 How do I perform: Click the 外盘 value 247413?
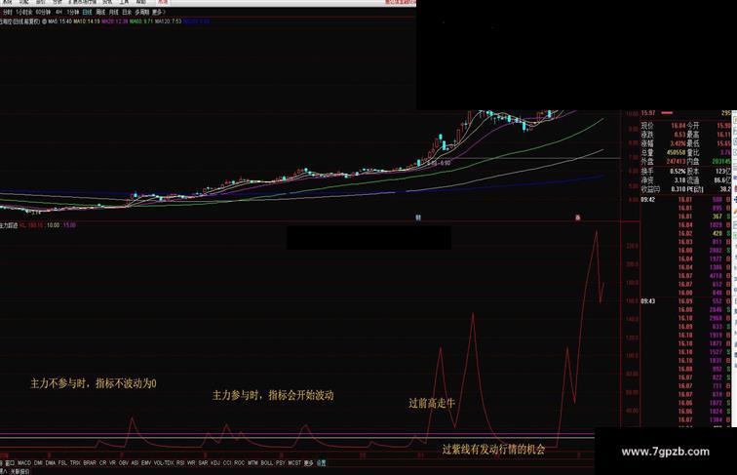click(676, 162)
